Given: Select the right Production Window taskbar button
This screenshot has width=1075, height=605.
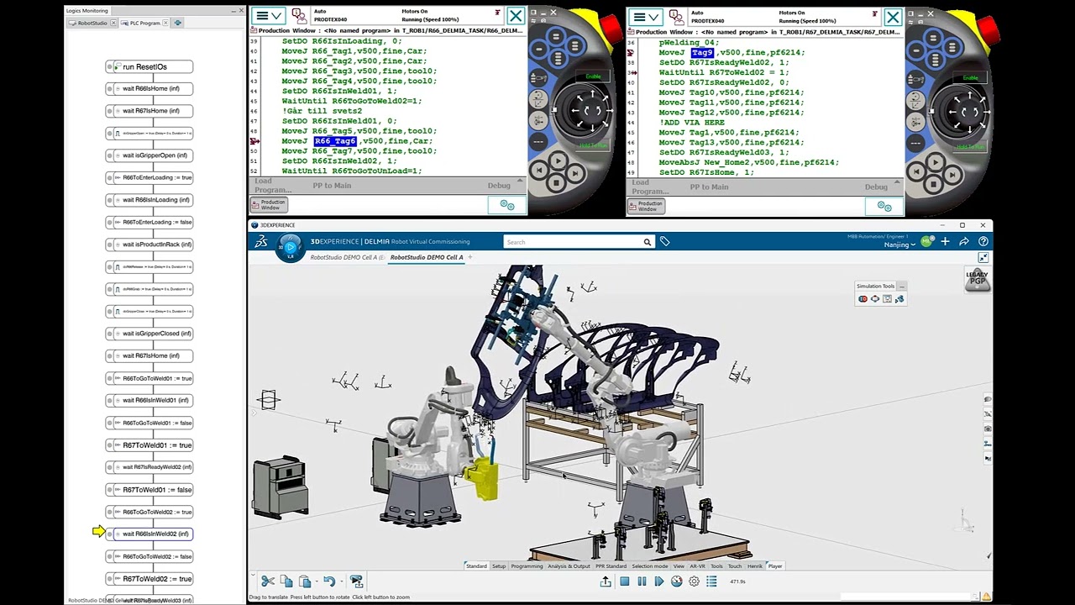Looking at the screenshot, I should [x=647, y=205].
